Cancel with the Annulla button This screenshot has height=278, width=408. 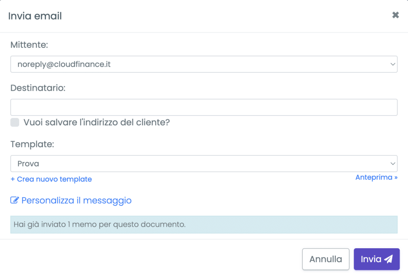tap(326, 259)
